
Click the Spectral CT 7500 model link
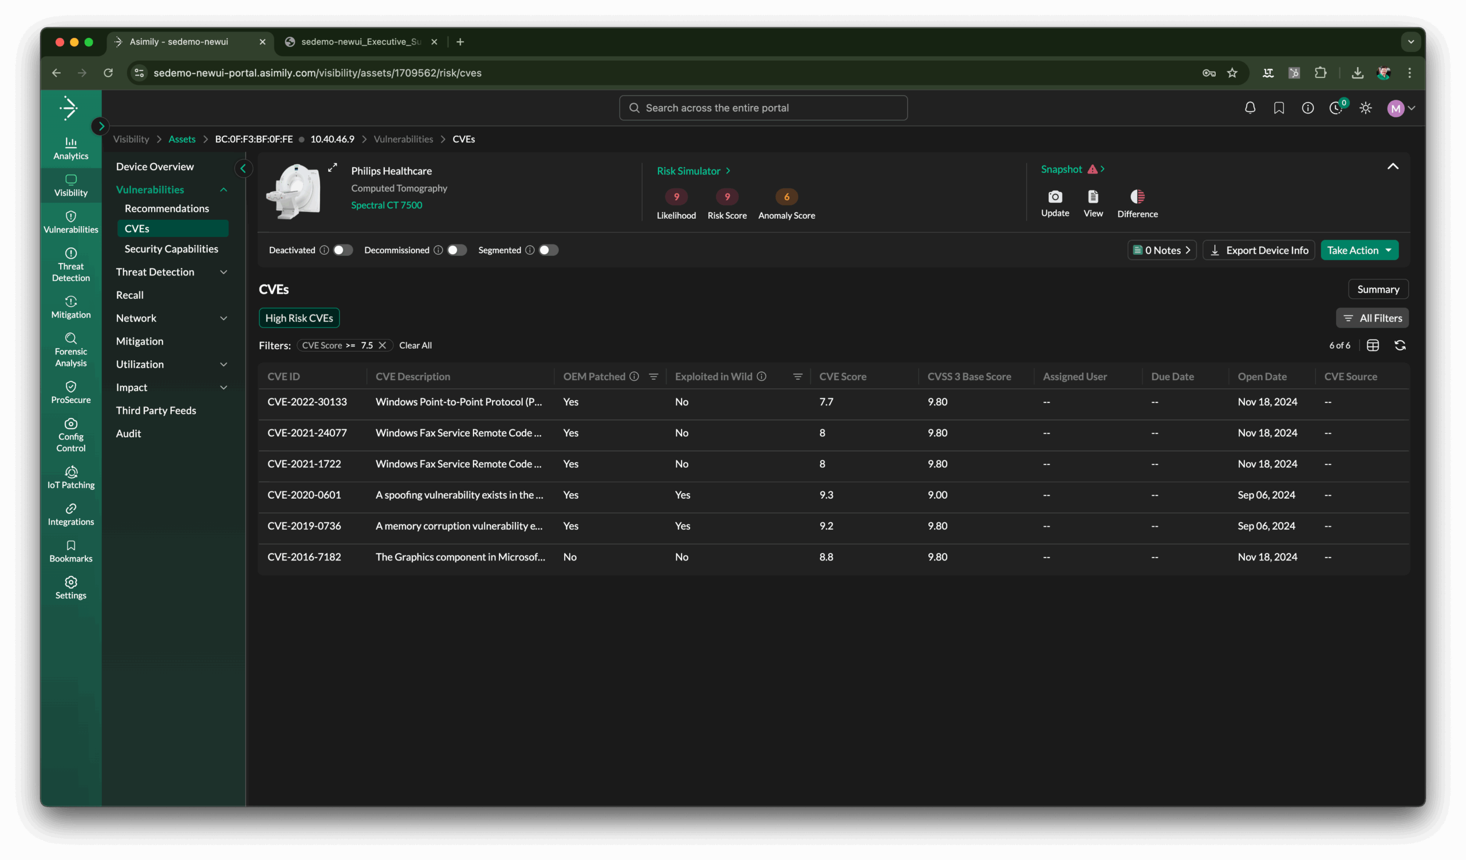click(387, 205)
